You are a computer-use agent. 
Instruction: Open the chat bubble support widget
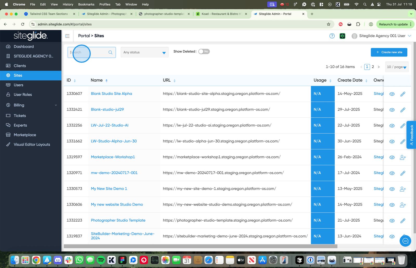click(x=405, y=241)
